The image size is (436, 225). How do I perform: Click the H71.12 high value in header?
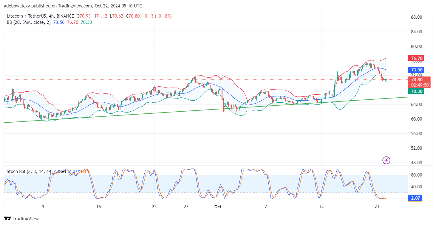pyautogui.click(x=101, y=16)
